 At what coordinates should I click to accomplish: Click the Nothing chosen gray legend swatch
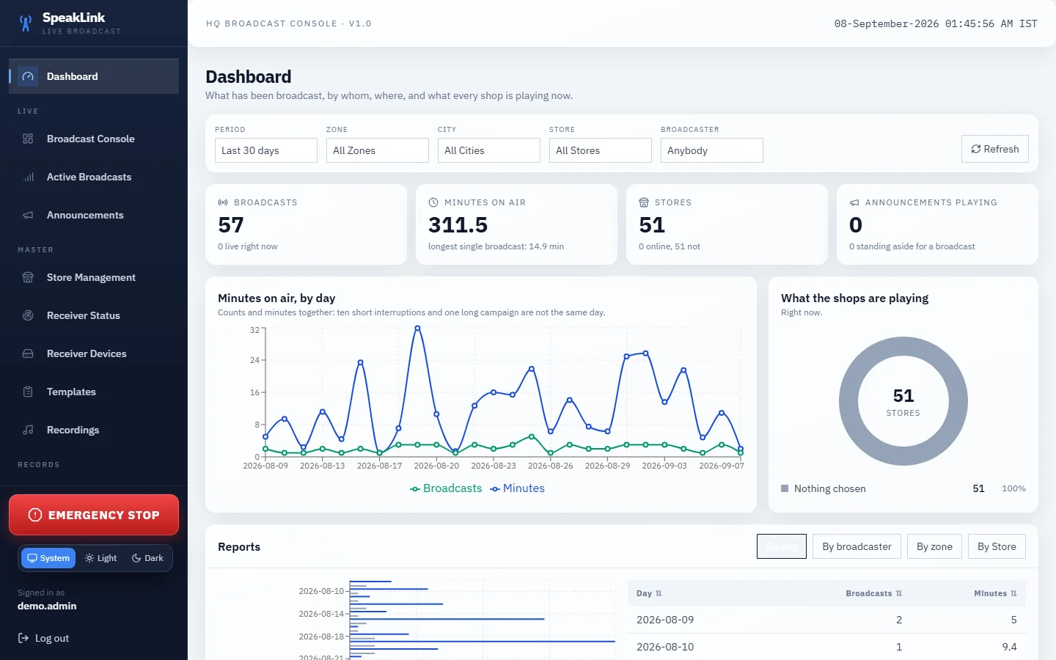(785, 488)
